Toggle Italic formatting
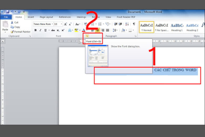The image size is (205, 137). tap(40, 30)
